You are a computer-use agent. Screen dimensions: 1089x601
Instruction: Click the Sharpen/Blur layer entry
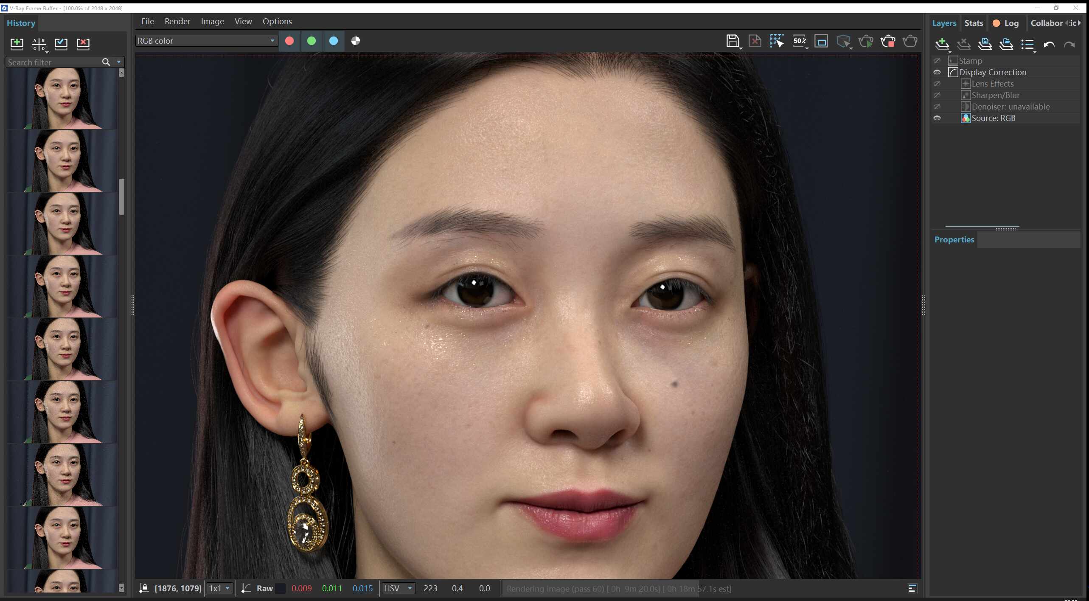pos(996,95)
